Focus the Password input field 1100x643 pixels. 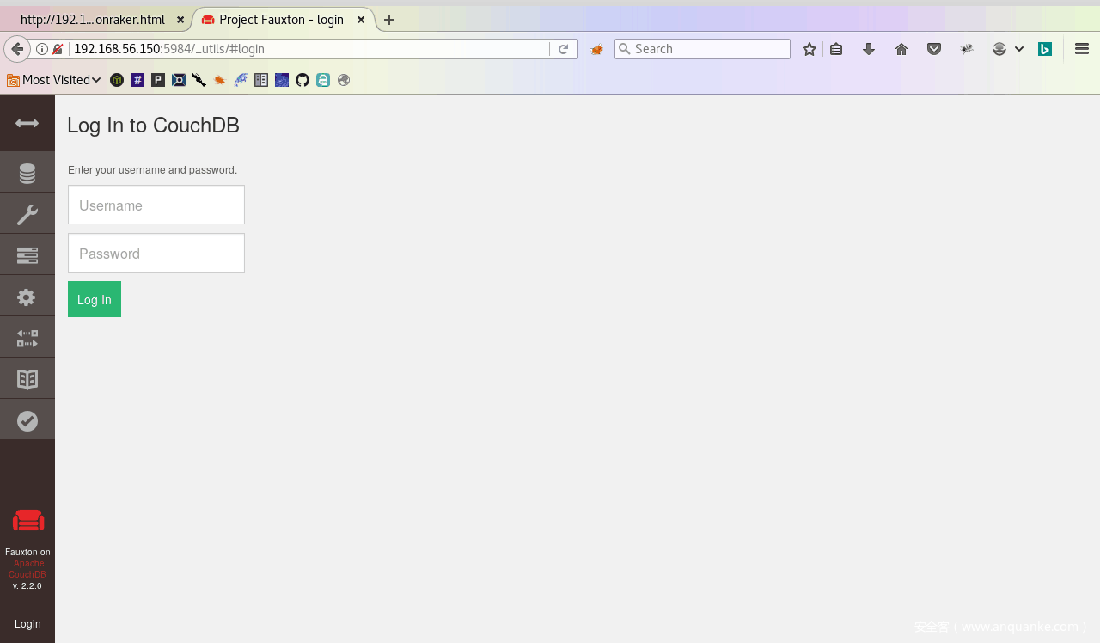click(x=156, y=254)
